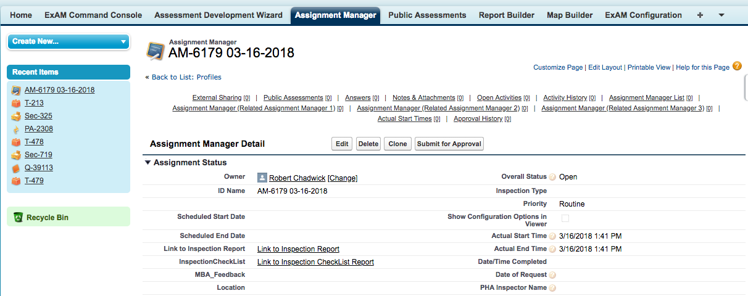
Task: Open the Create New dropdown
Action: pos(68,41)
